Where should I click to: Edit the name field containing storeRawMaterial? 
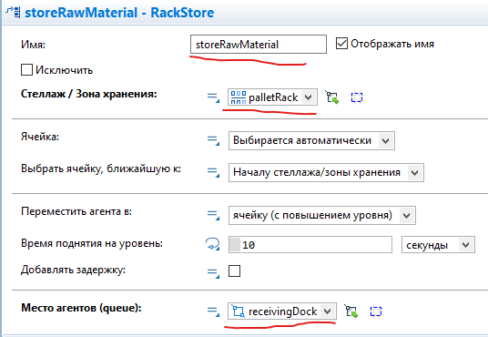point(259,45)
